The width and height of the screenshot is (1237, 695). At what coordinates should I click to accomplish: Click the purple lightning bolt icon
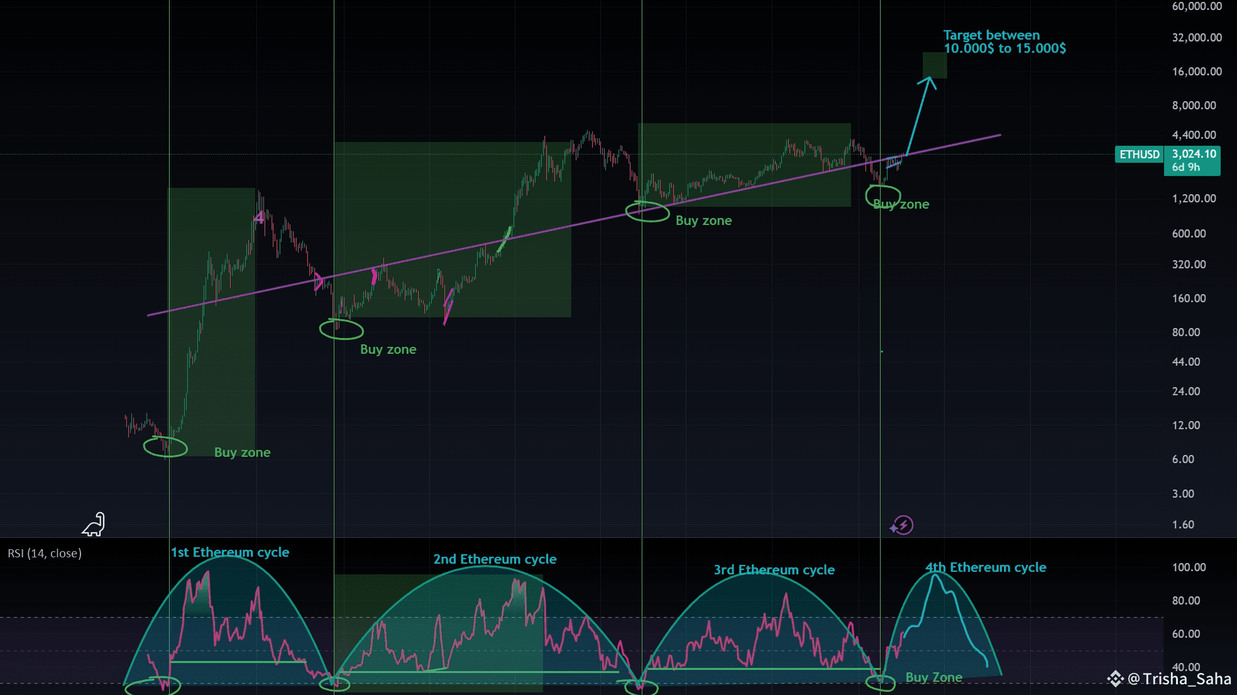click(x=903, y=525)
